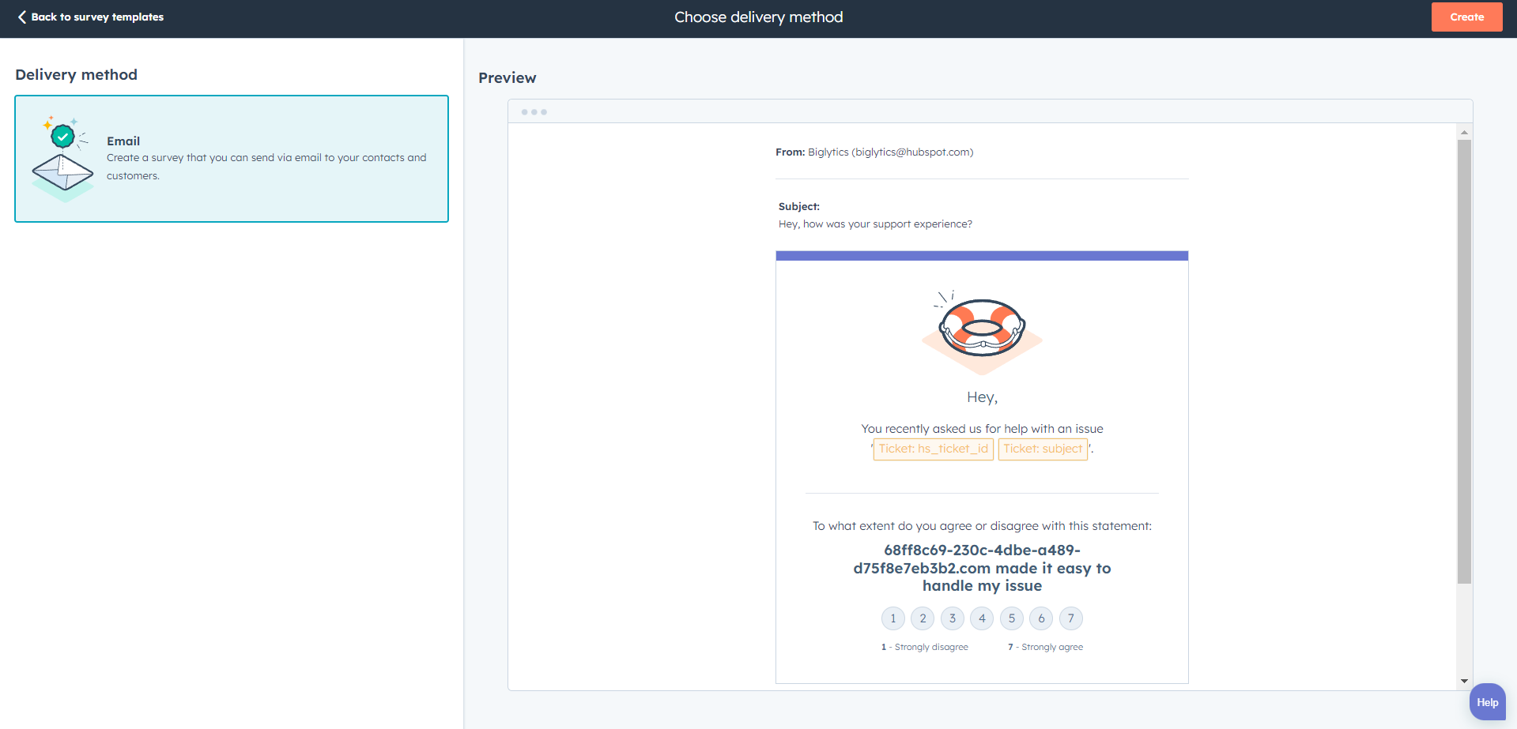Select rating 7 Strongly agree
This screenshot has height=729, width=1517.
1071,618
